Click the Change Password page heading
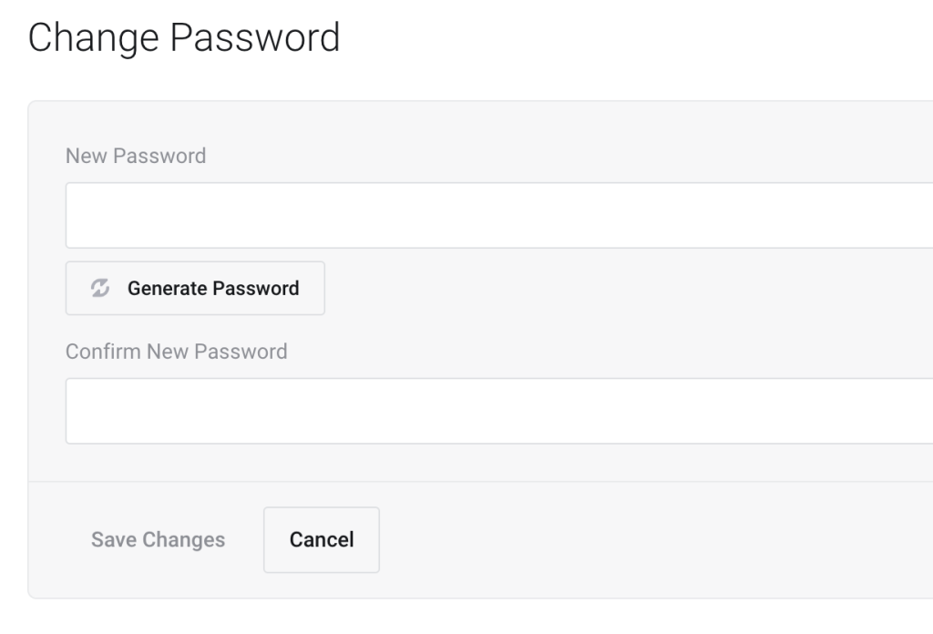933x634 pixels. point(184,39)
